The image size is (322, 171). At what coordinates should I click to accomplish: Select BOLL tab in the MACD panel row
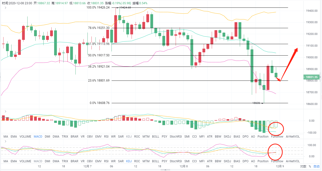(156, 137)
